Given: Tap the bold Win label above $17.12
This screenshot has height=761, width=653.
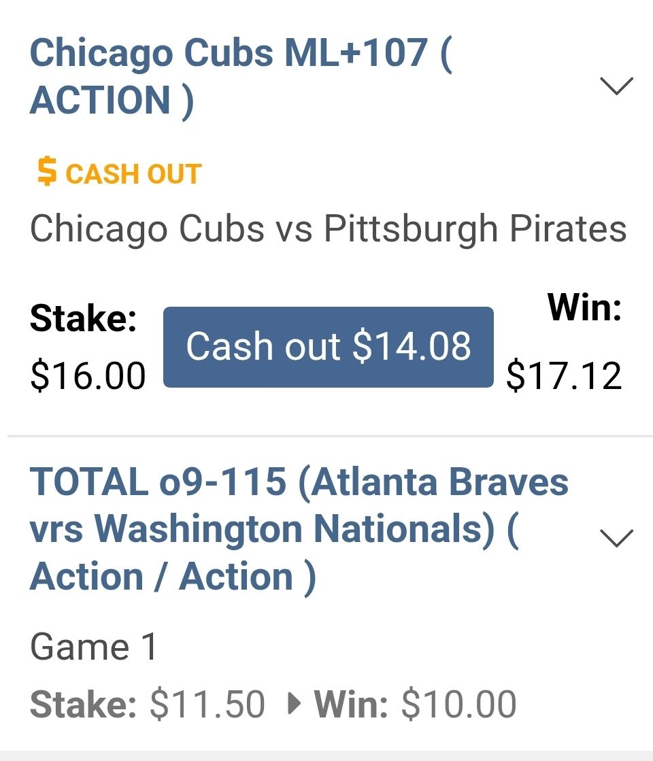Looking at the screenshot, I should pos(584,308).
